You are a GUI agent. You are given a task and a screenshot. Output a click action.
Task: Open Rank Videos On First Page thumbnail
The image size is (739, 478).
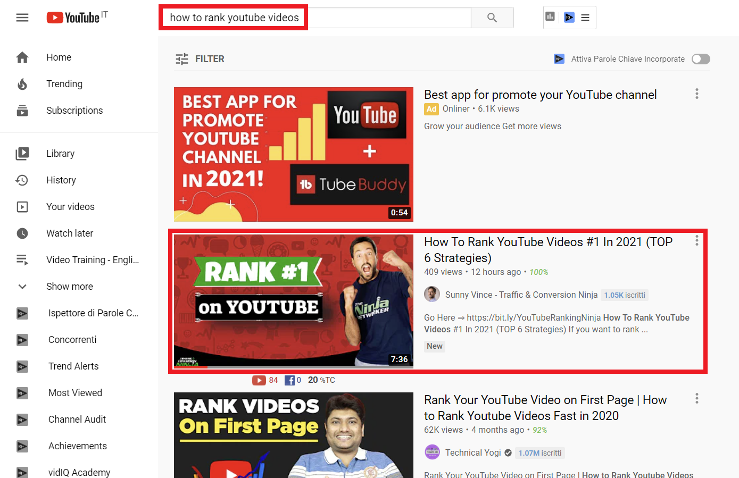[294, 435]
